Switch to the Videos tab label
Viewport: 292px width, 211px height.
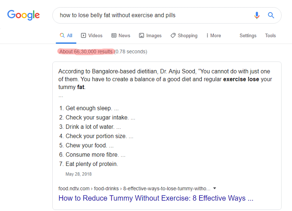(x=95, y=36)
